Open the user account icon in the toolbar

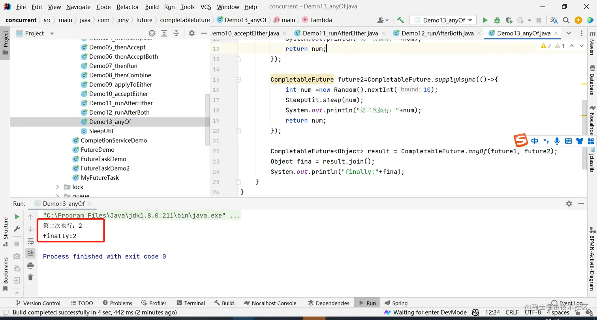pos(383,20)
